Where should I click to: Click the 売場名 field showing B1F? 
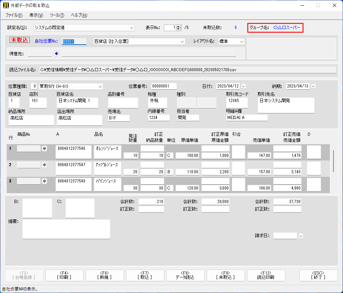(119, 118)
